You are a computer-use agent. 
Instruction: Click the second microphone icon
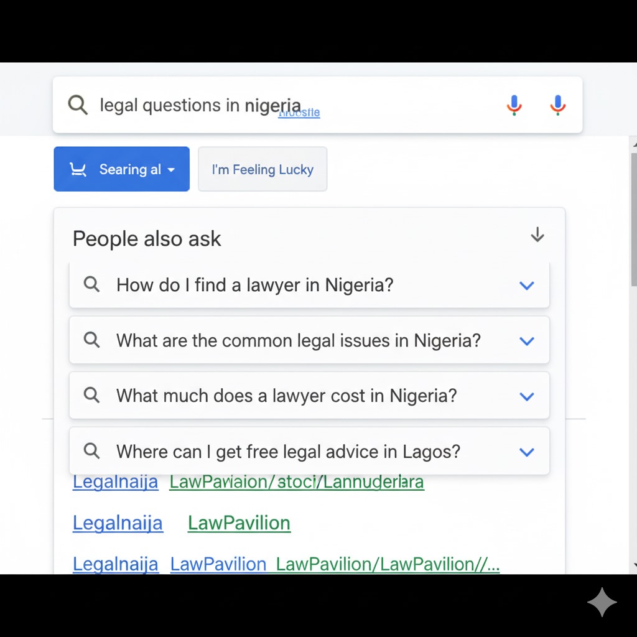tap(557, 105)
